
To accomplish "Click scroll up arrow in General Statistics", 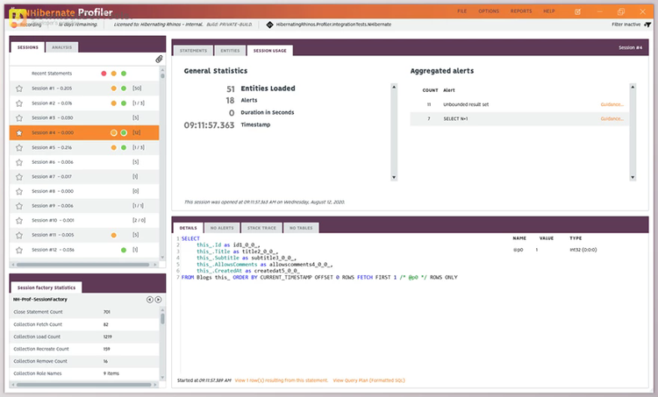I will tap(394, 87).
